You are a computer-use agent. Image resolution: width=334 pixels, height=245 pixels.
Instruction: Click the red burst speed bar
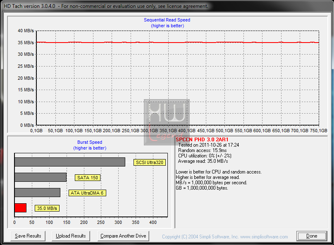pyautogui.click(x=20, y=208)
